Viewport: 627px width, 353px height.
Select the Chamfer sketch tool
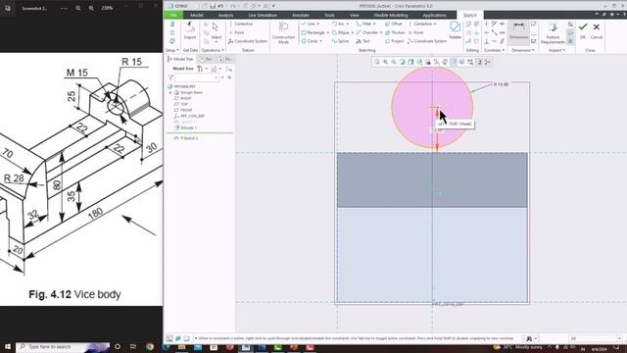point(367,32)
